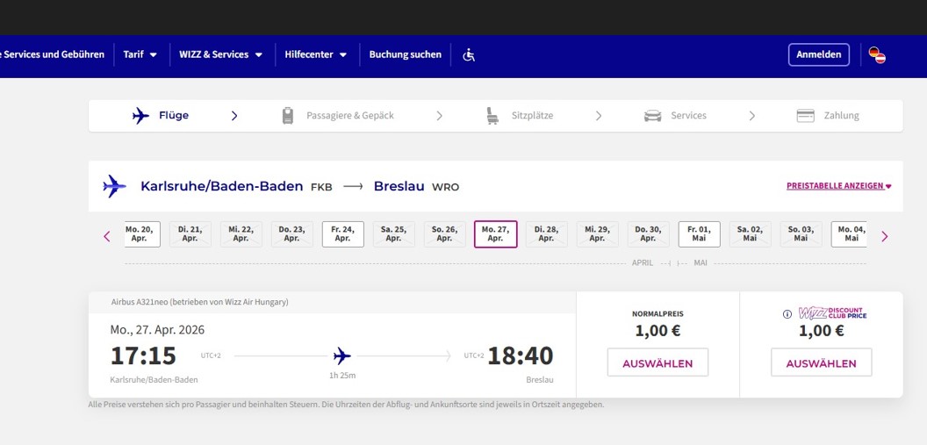Expand Preistabelle anzeigen
927x445 pixels.
[x=838, y=185]
